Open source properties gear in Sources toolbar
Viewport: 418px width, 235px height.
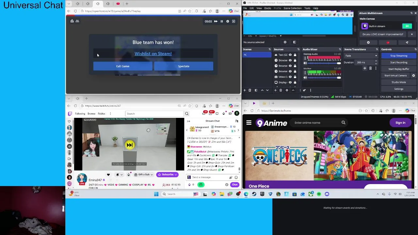coord(287,90)
